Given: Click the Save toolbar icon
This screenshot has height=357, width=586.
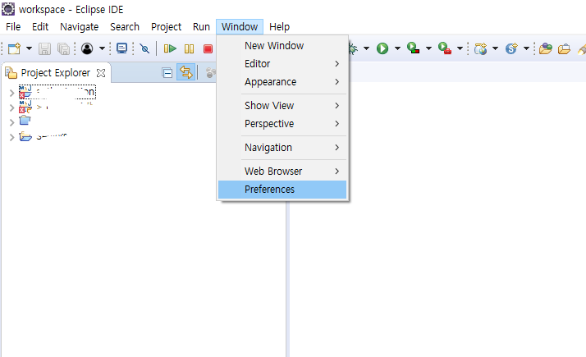Looking at the screenshot, I should tap(44, 48).
